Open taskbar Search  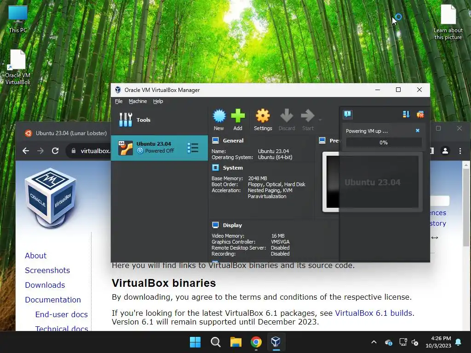pos(215,342)
